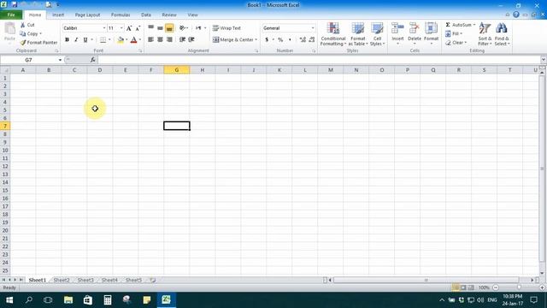547x308 pixels.
Task: Open the General number format dropdown
Action: tap(313, 28)
